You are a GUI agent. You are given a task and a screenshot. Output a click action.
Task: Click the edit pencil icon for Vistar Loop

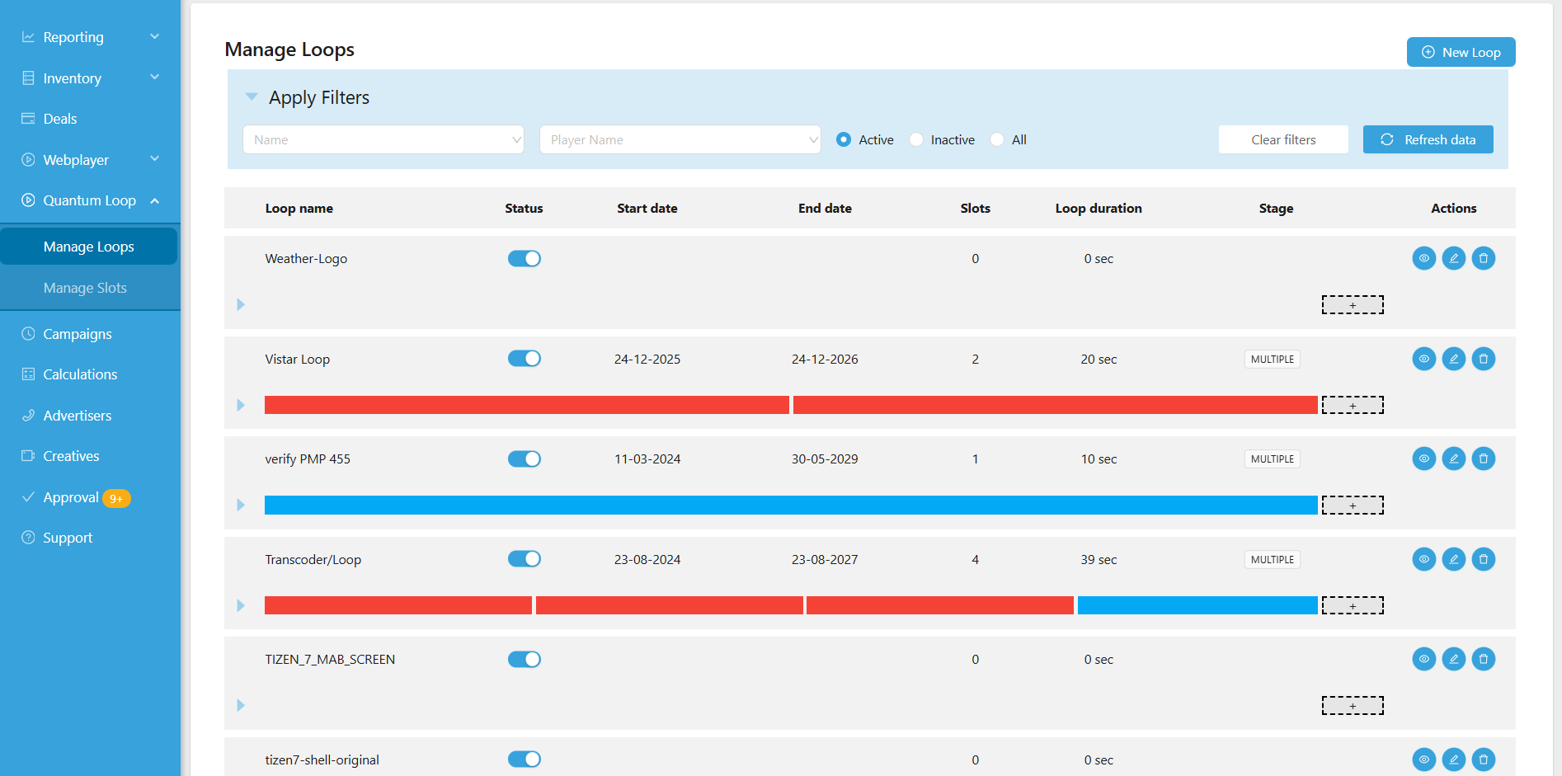pos(1453,359)
